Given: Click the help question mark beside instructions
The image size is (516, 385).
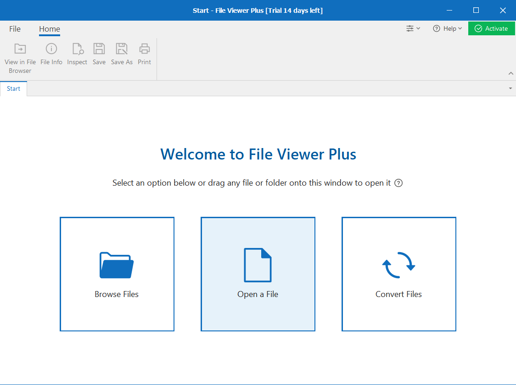Looking at the screenshot, I should click(x=398, y=183).
